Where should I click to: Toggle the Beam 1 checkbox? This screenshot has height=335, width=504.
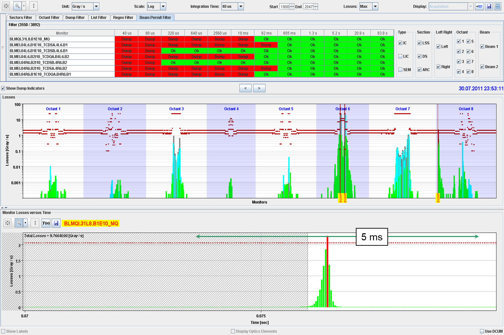[x=482, y=47]
